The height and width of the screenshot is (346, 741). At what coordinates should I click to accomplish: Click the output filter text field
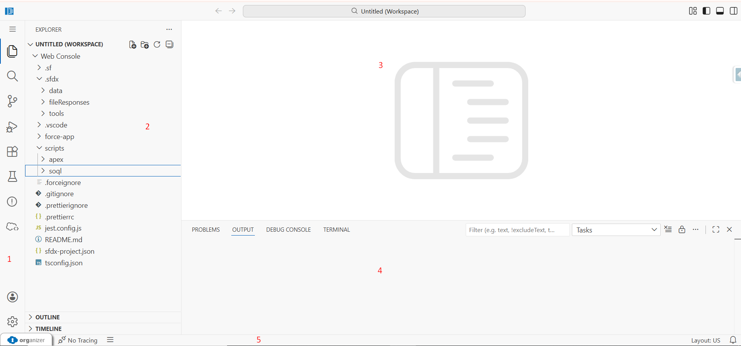pos(517,230)
